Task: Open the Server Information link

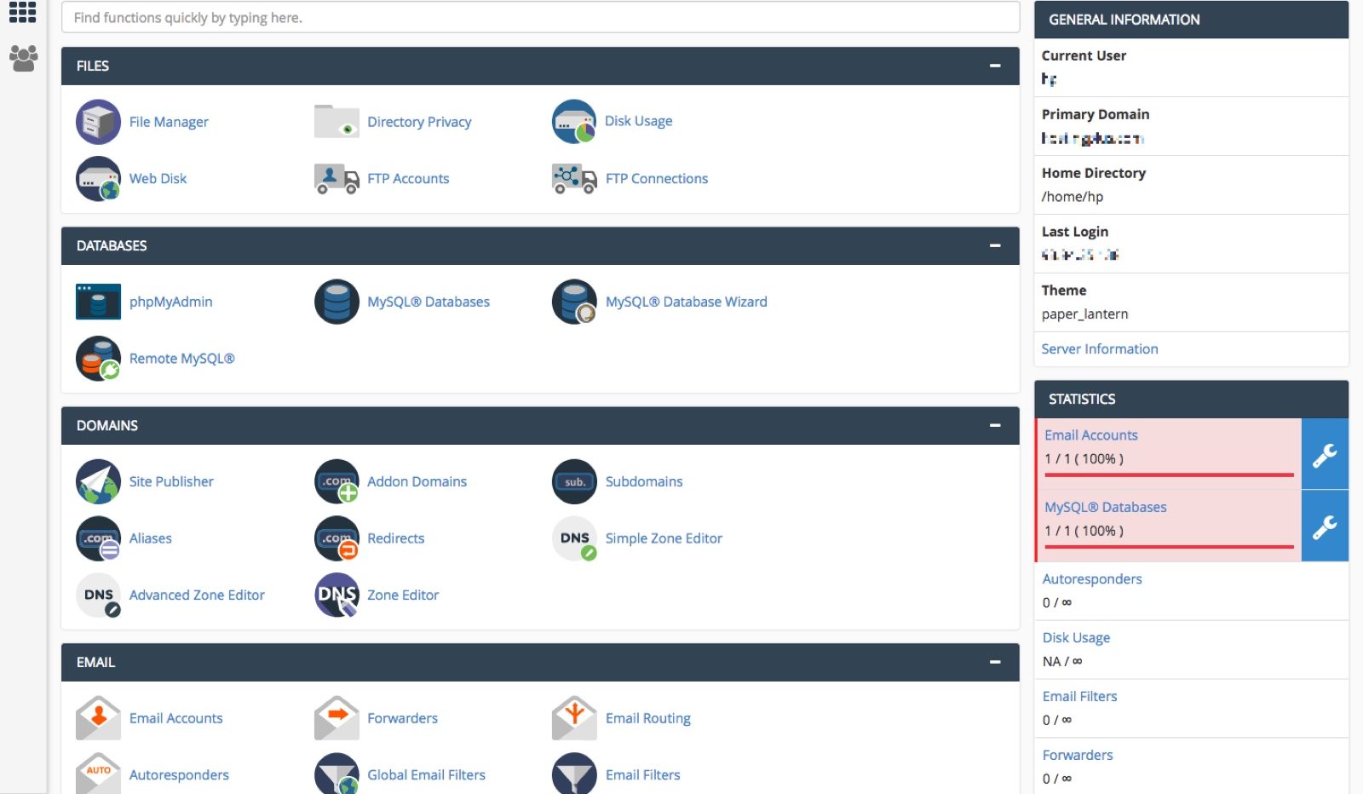Action: (x=1099, y=349)
